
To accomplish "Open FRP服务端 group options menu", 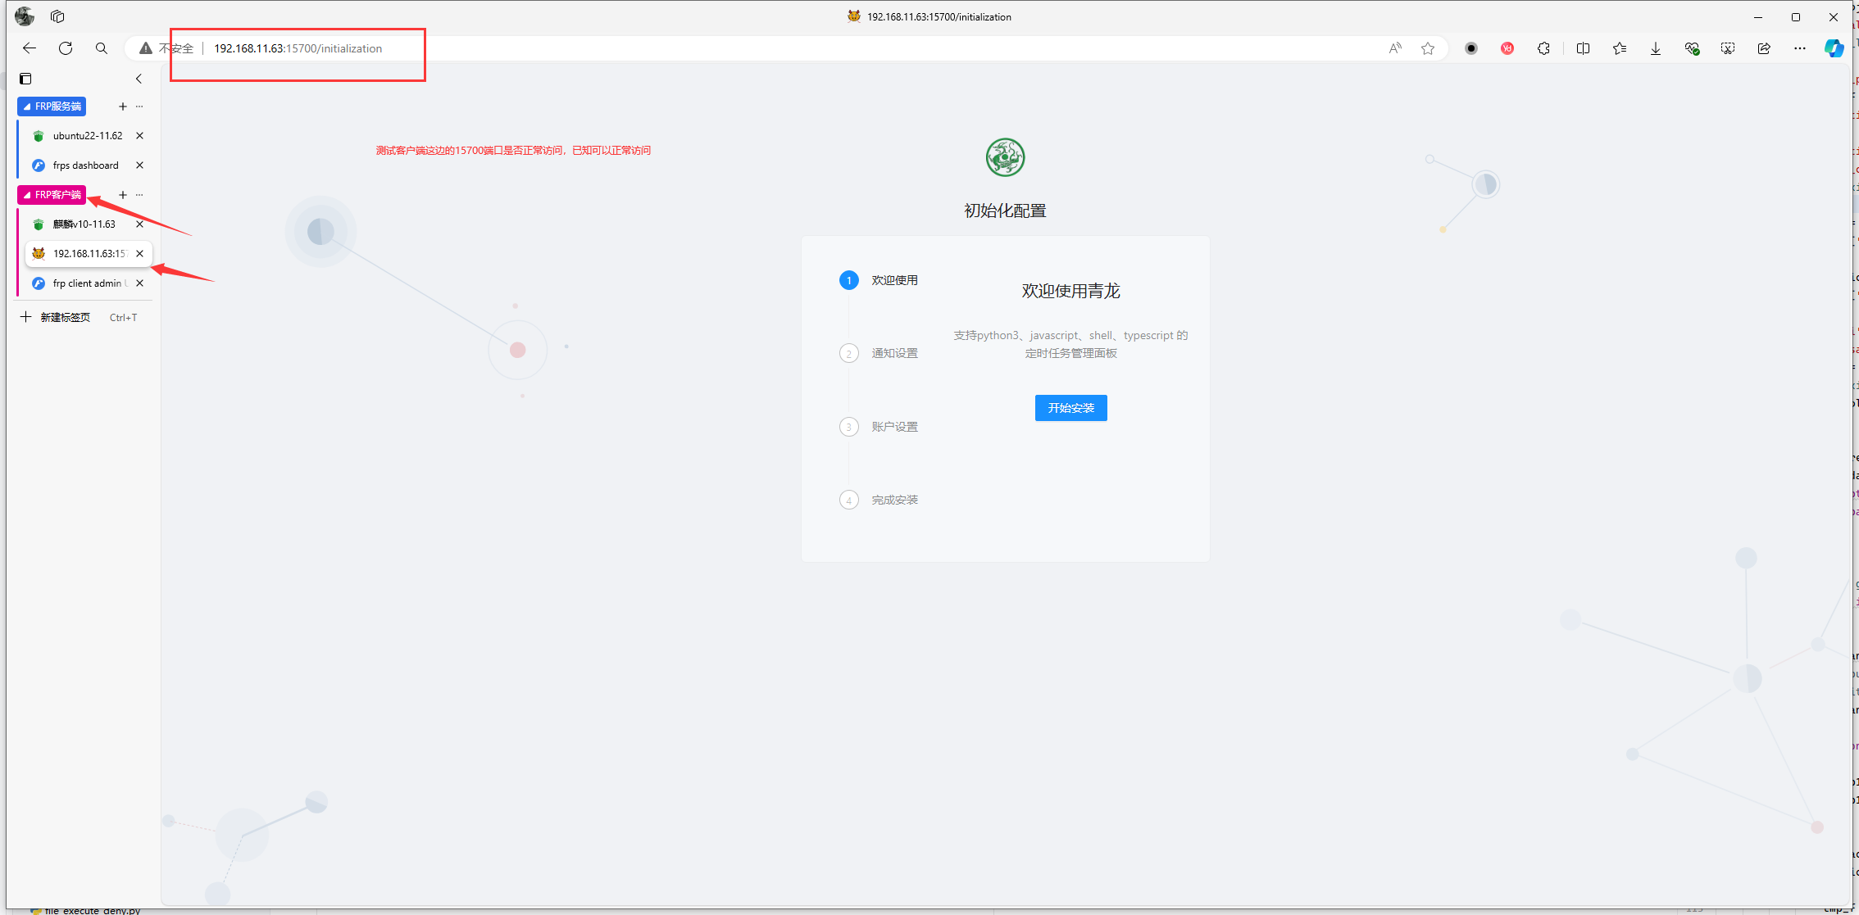I will (x=139, y=106).
